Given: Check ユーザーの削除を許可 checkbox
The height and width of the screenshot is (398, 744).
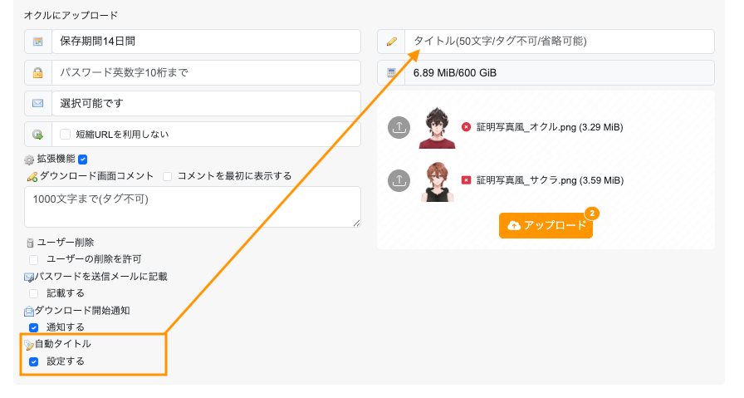Looking at the screenshot, I should point(34,260).
